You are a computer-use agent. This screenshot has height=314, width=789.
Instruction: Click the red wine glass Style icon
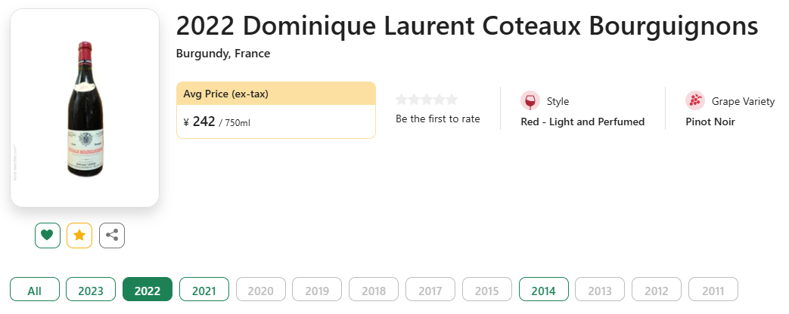point(530,101)
